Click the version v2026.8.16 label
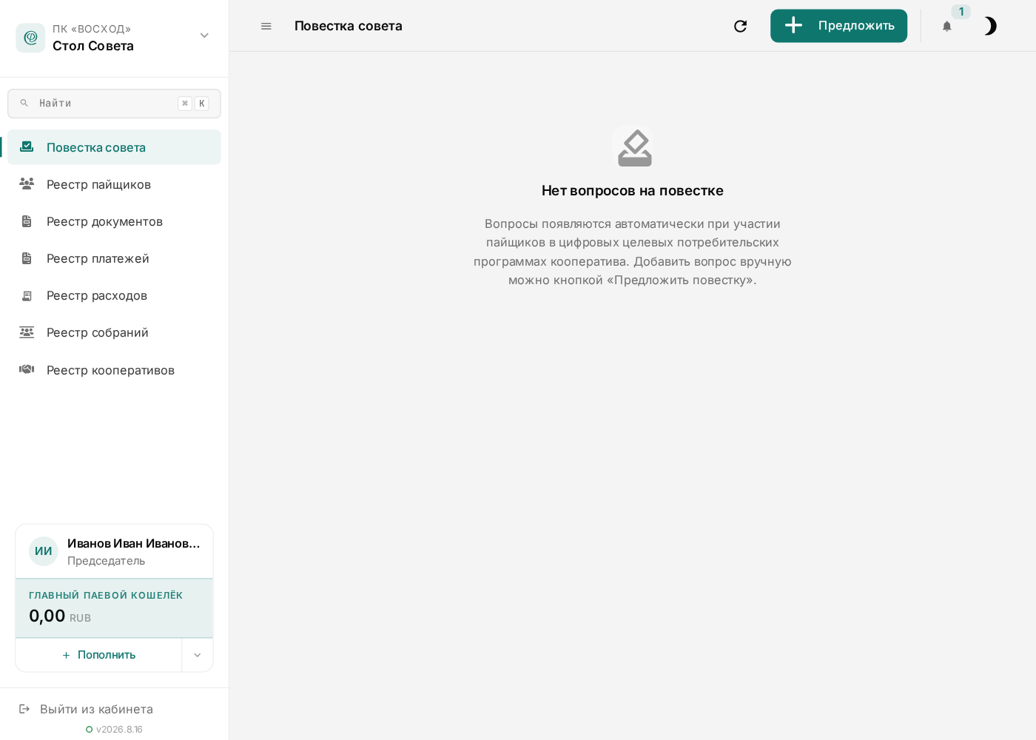Image resolution: width=1036 pixels, height=740 pixels. coord(119,730)
